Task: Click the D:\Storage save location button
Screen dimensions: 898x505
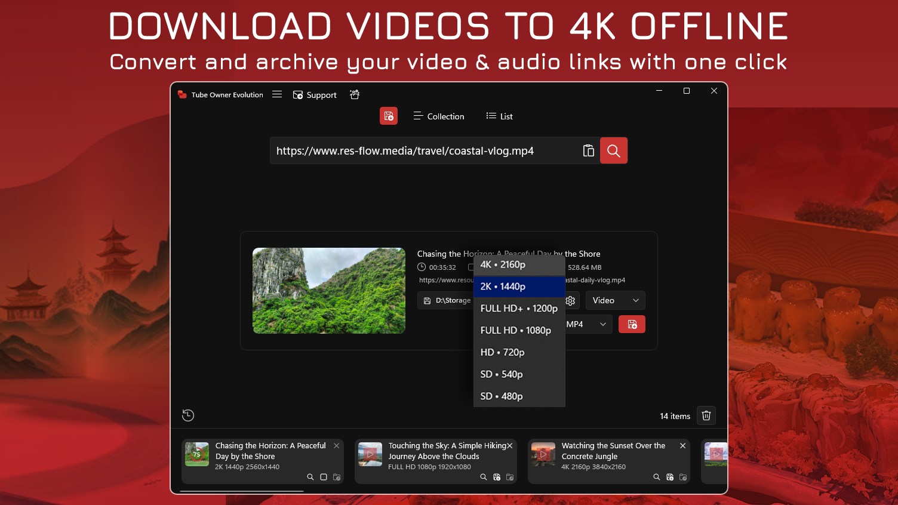Action: tap(446, 300)
